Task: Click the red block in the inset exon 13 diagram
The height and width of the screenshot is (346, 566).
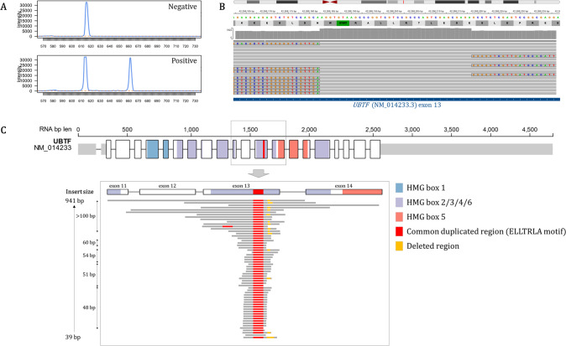Action: pos(258,192)
